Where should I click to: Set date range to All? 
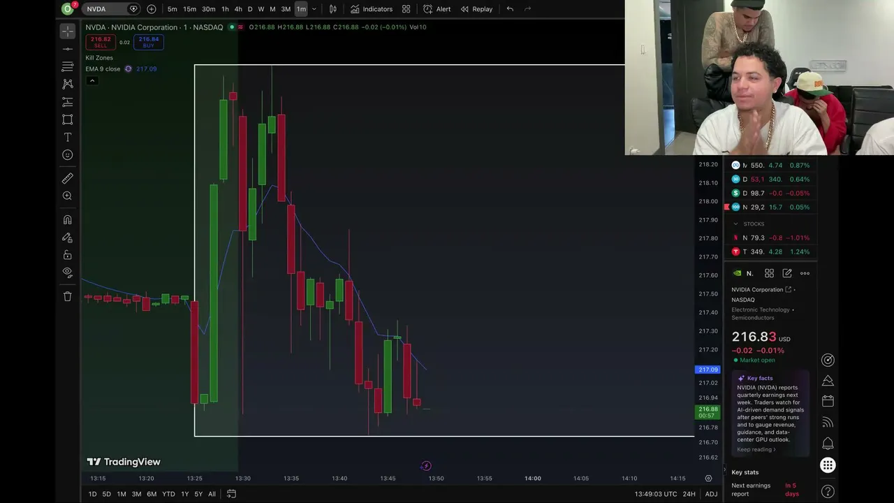point(212,494)
